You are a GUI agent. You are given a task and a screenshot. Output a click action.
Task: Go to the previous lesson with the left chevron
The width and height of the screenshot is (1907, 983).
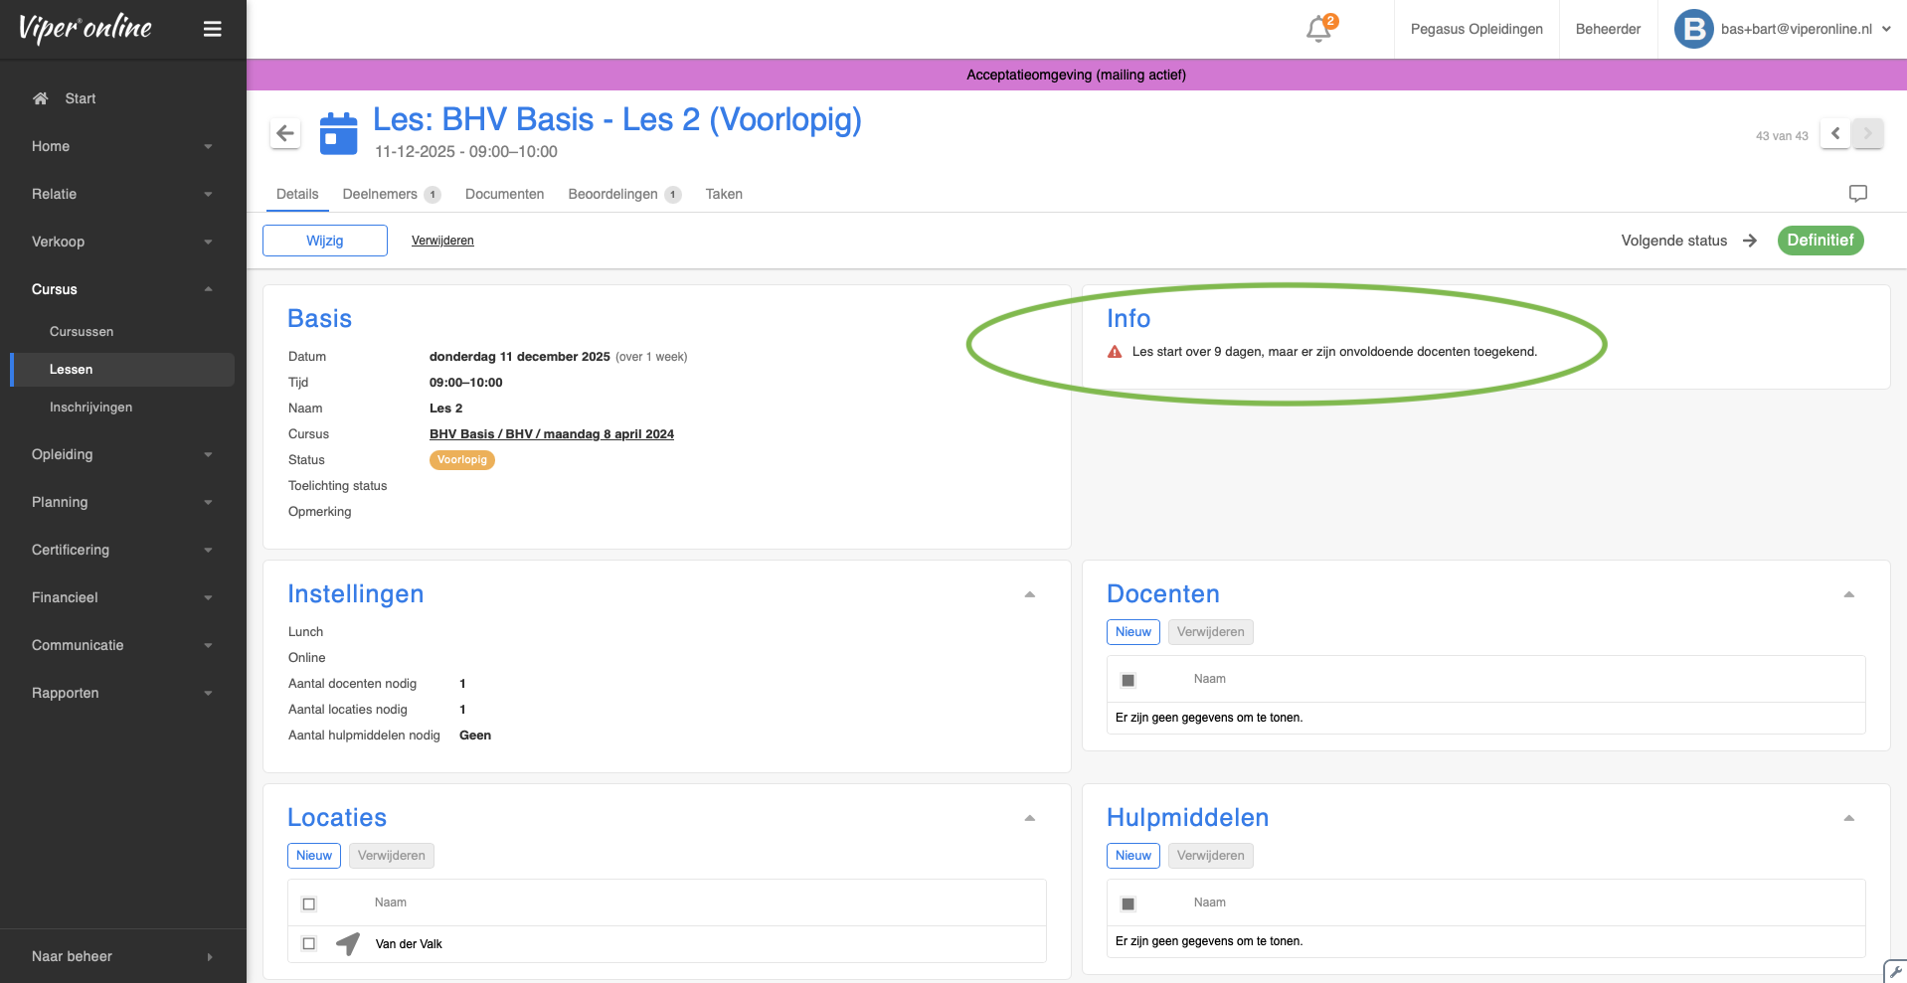pos(1834,133)
